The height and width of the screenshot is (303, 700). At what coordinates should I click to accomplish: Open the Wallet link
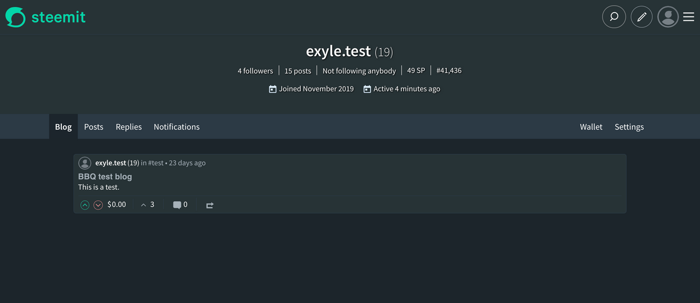pos(591,127)
